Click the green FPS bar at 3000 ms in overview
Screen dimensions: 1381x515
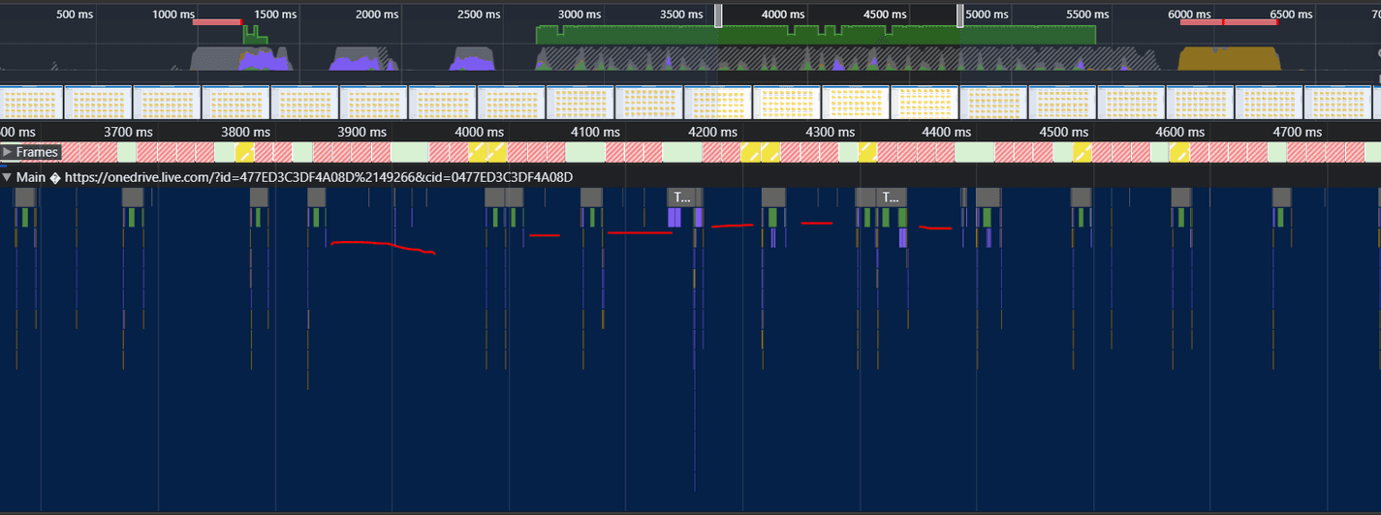click(581, 34)
